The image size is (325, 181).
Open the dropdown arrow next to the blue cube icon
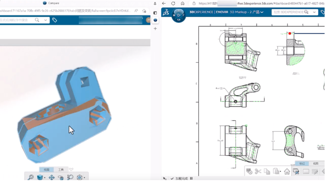[45, 178]
